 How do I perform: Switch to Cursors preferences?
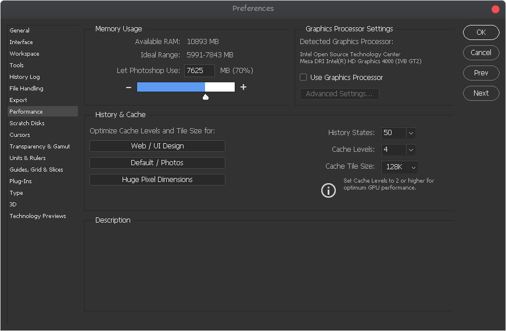42,134
